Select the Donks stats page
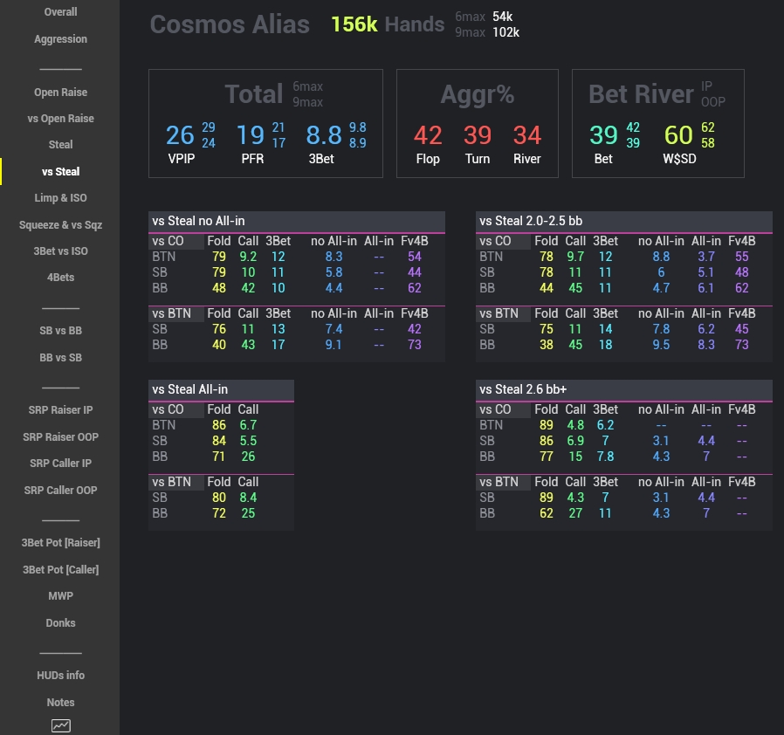Image resolution: width=784 pixels, height=735 pixels. [60, 622]
